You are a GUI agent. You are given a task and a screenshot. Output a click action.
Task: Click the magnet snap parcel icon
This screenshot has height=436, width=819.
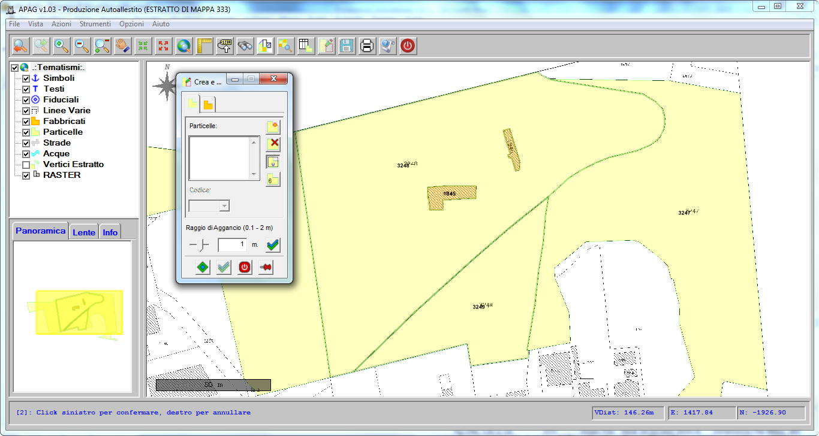pyautogui.click(x=273, y=162)
